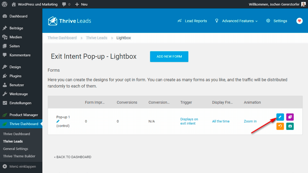Click the Beiträge pin icon
The width and height of the screenshot is (308, 173).
tap(5, 28)
